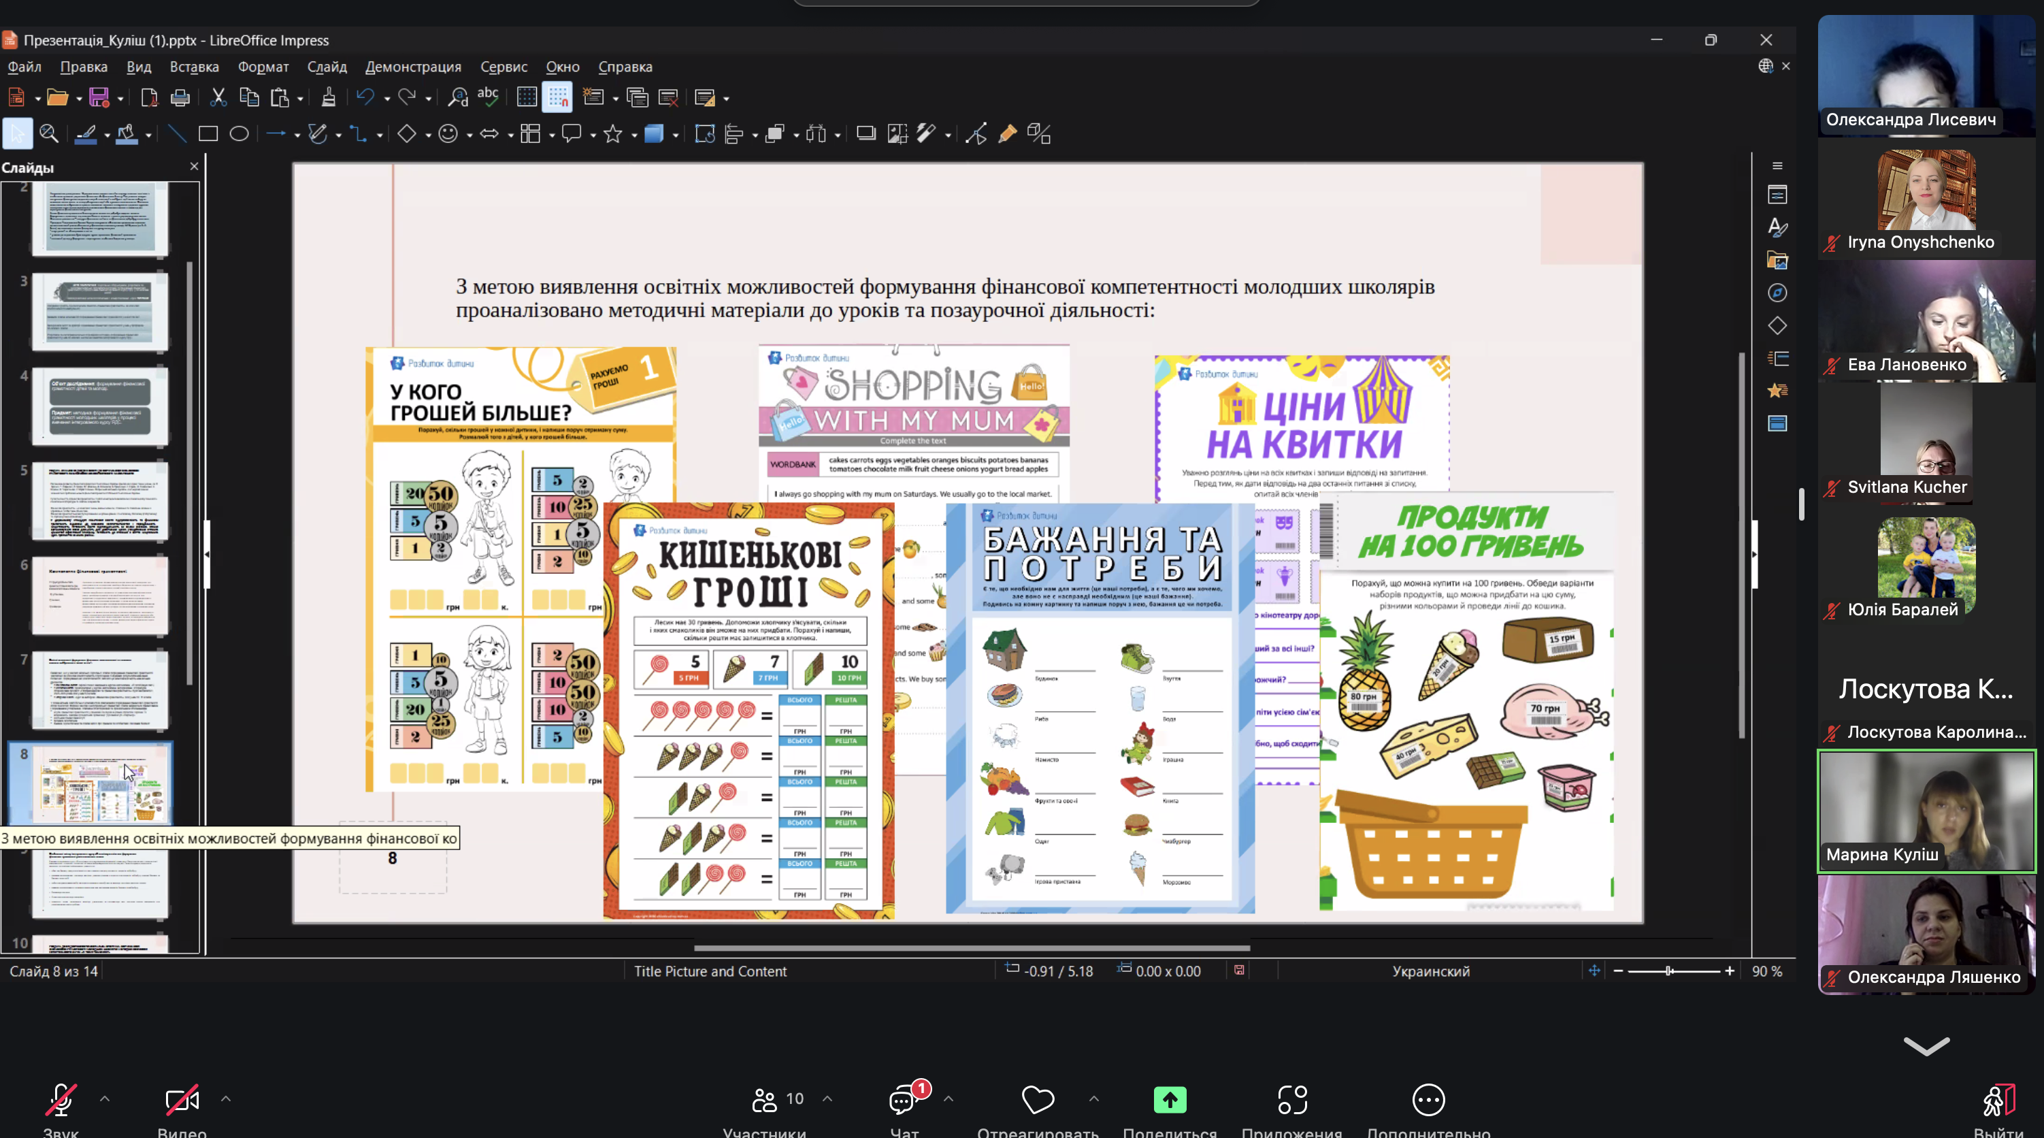Select slide 5 thumbnail in Слайды panel
Image resolution: width=2044 pixels, height=1138 pixels.
click(x=100, y=501)
